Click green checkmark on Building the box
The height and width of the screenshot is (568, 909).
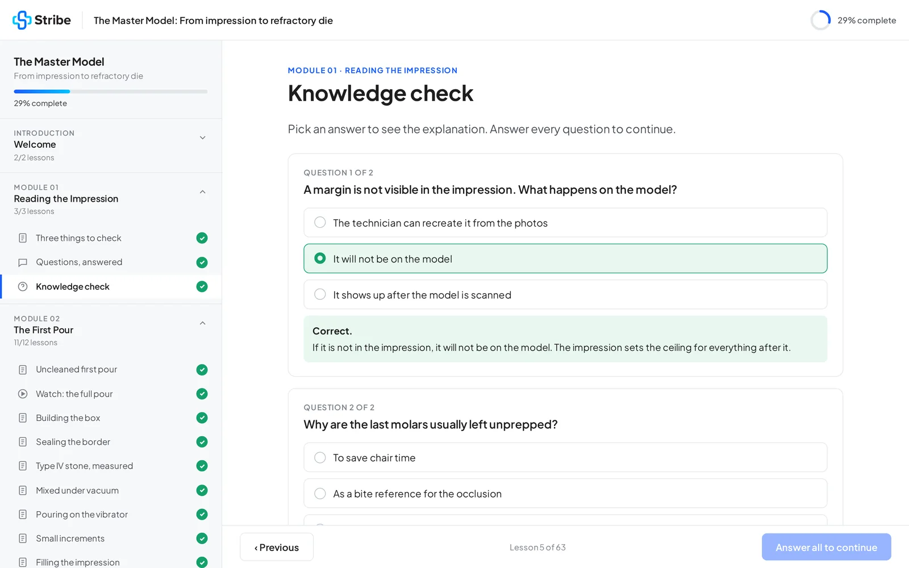click(202, 418)
